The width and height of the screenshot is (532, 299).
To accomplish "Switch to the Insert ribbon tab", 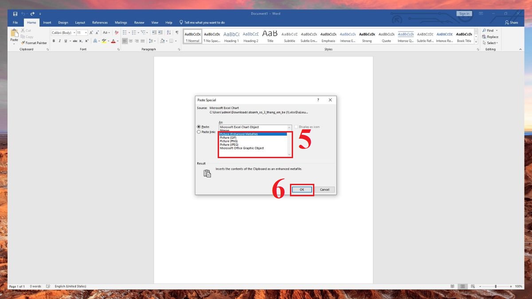I will coord(47,23).
